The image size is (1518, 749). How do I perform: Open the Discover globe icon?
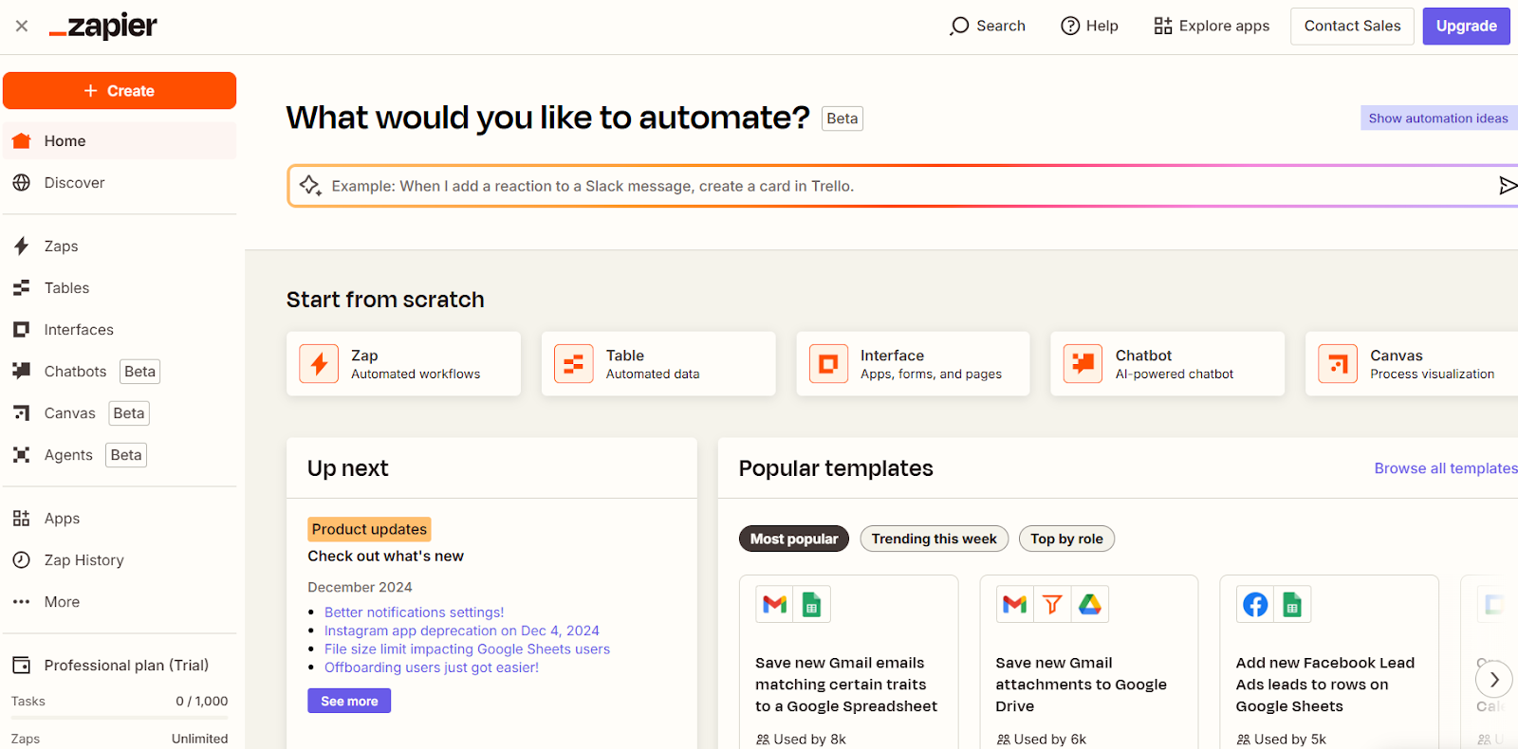tap(22, 183)
